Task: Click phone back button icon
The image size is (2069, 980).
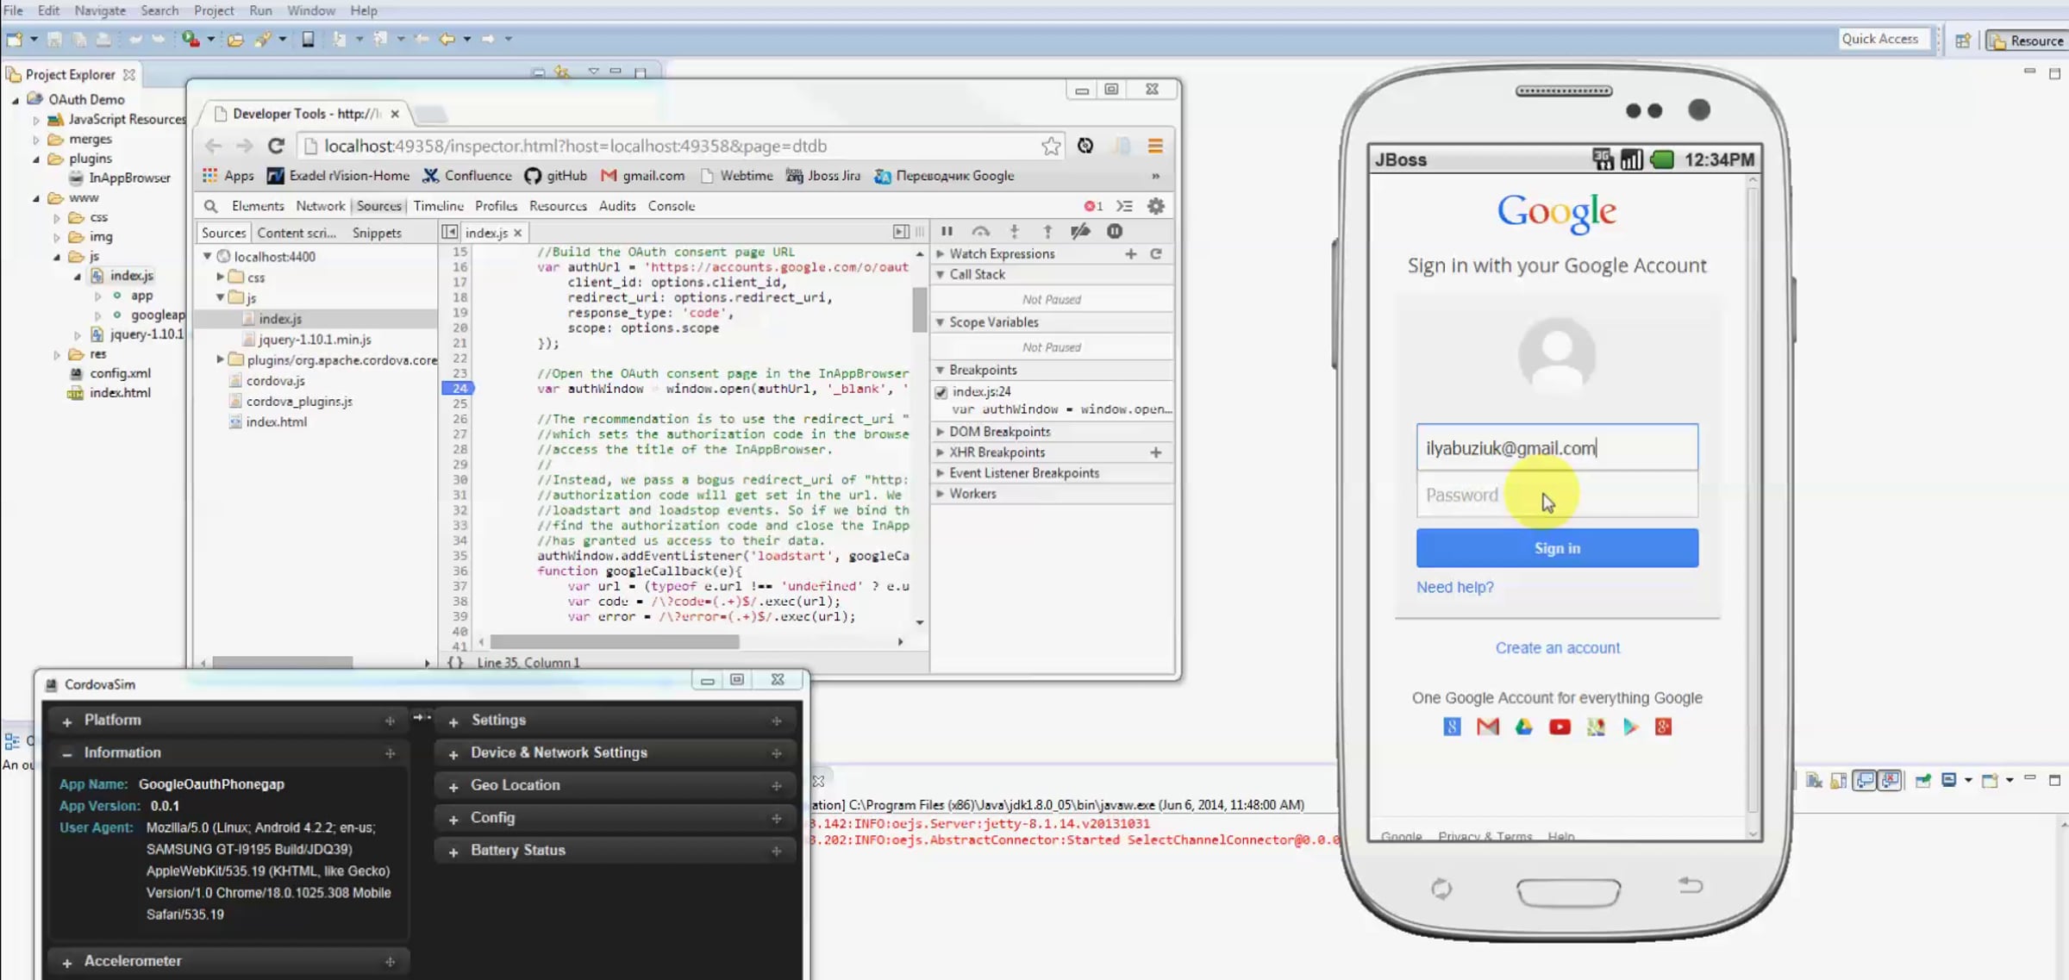Action: (x=1690, y=885)
